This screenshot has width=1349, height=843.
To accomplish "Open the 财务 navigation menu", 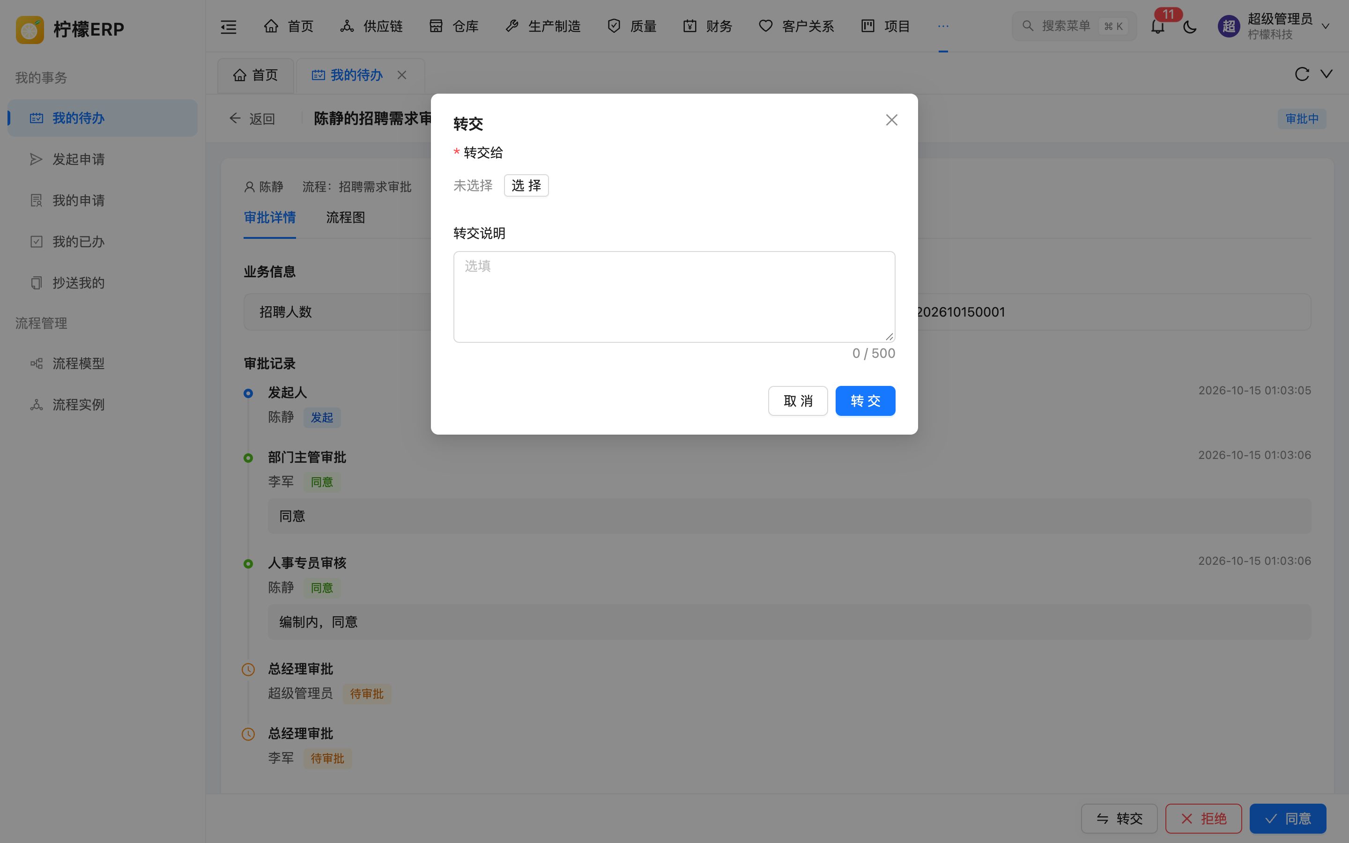I will (x=707, y=26).
